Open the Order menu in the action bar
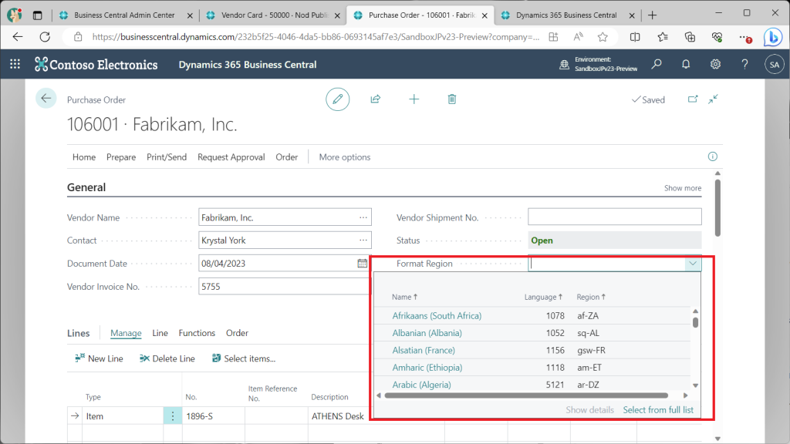 point(287,157)
